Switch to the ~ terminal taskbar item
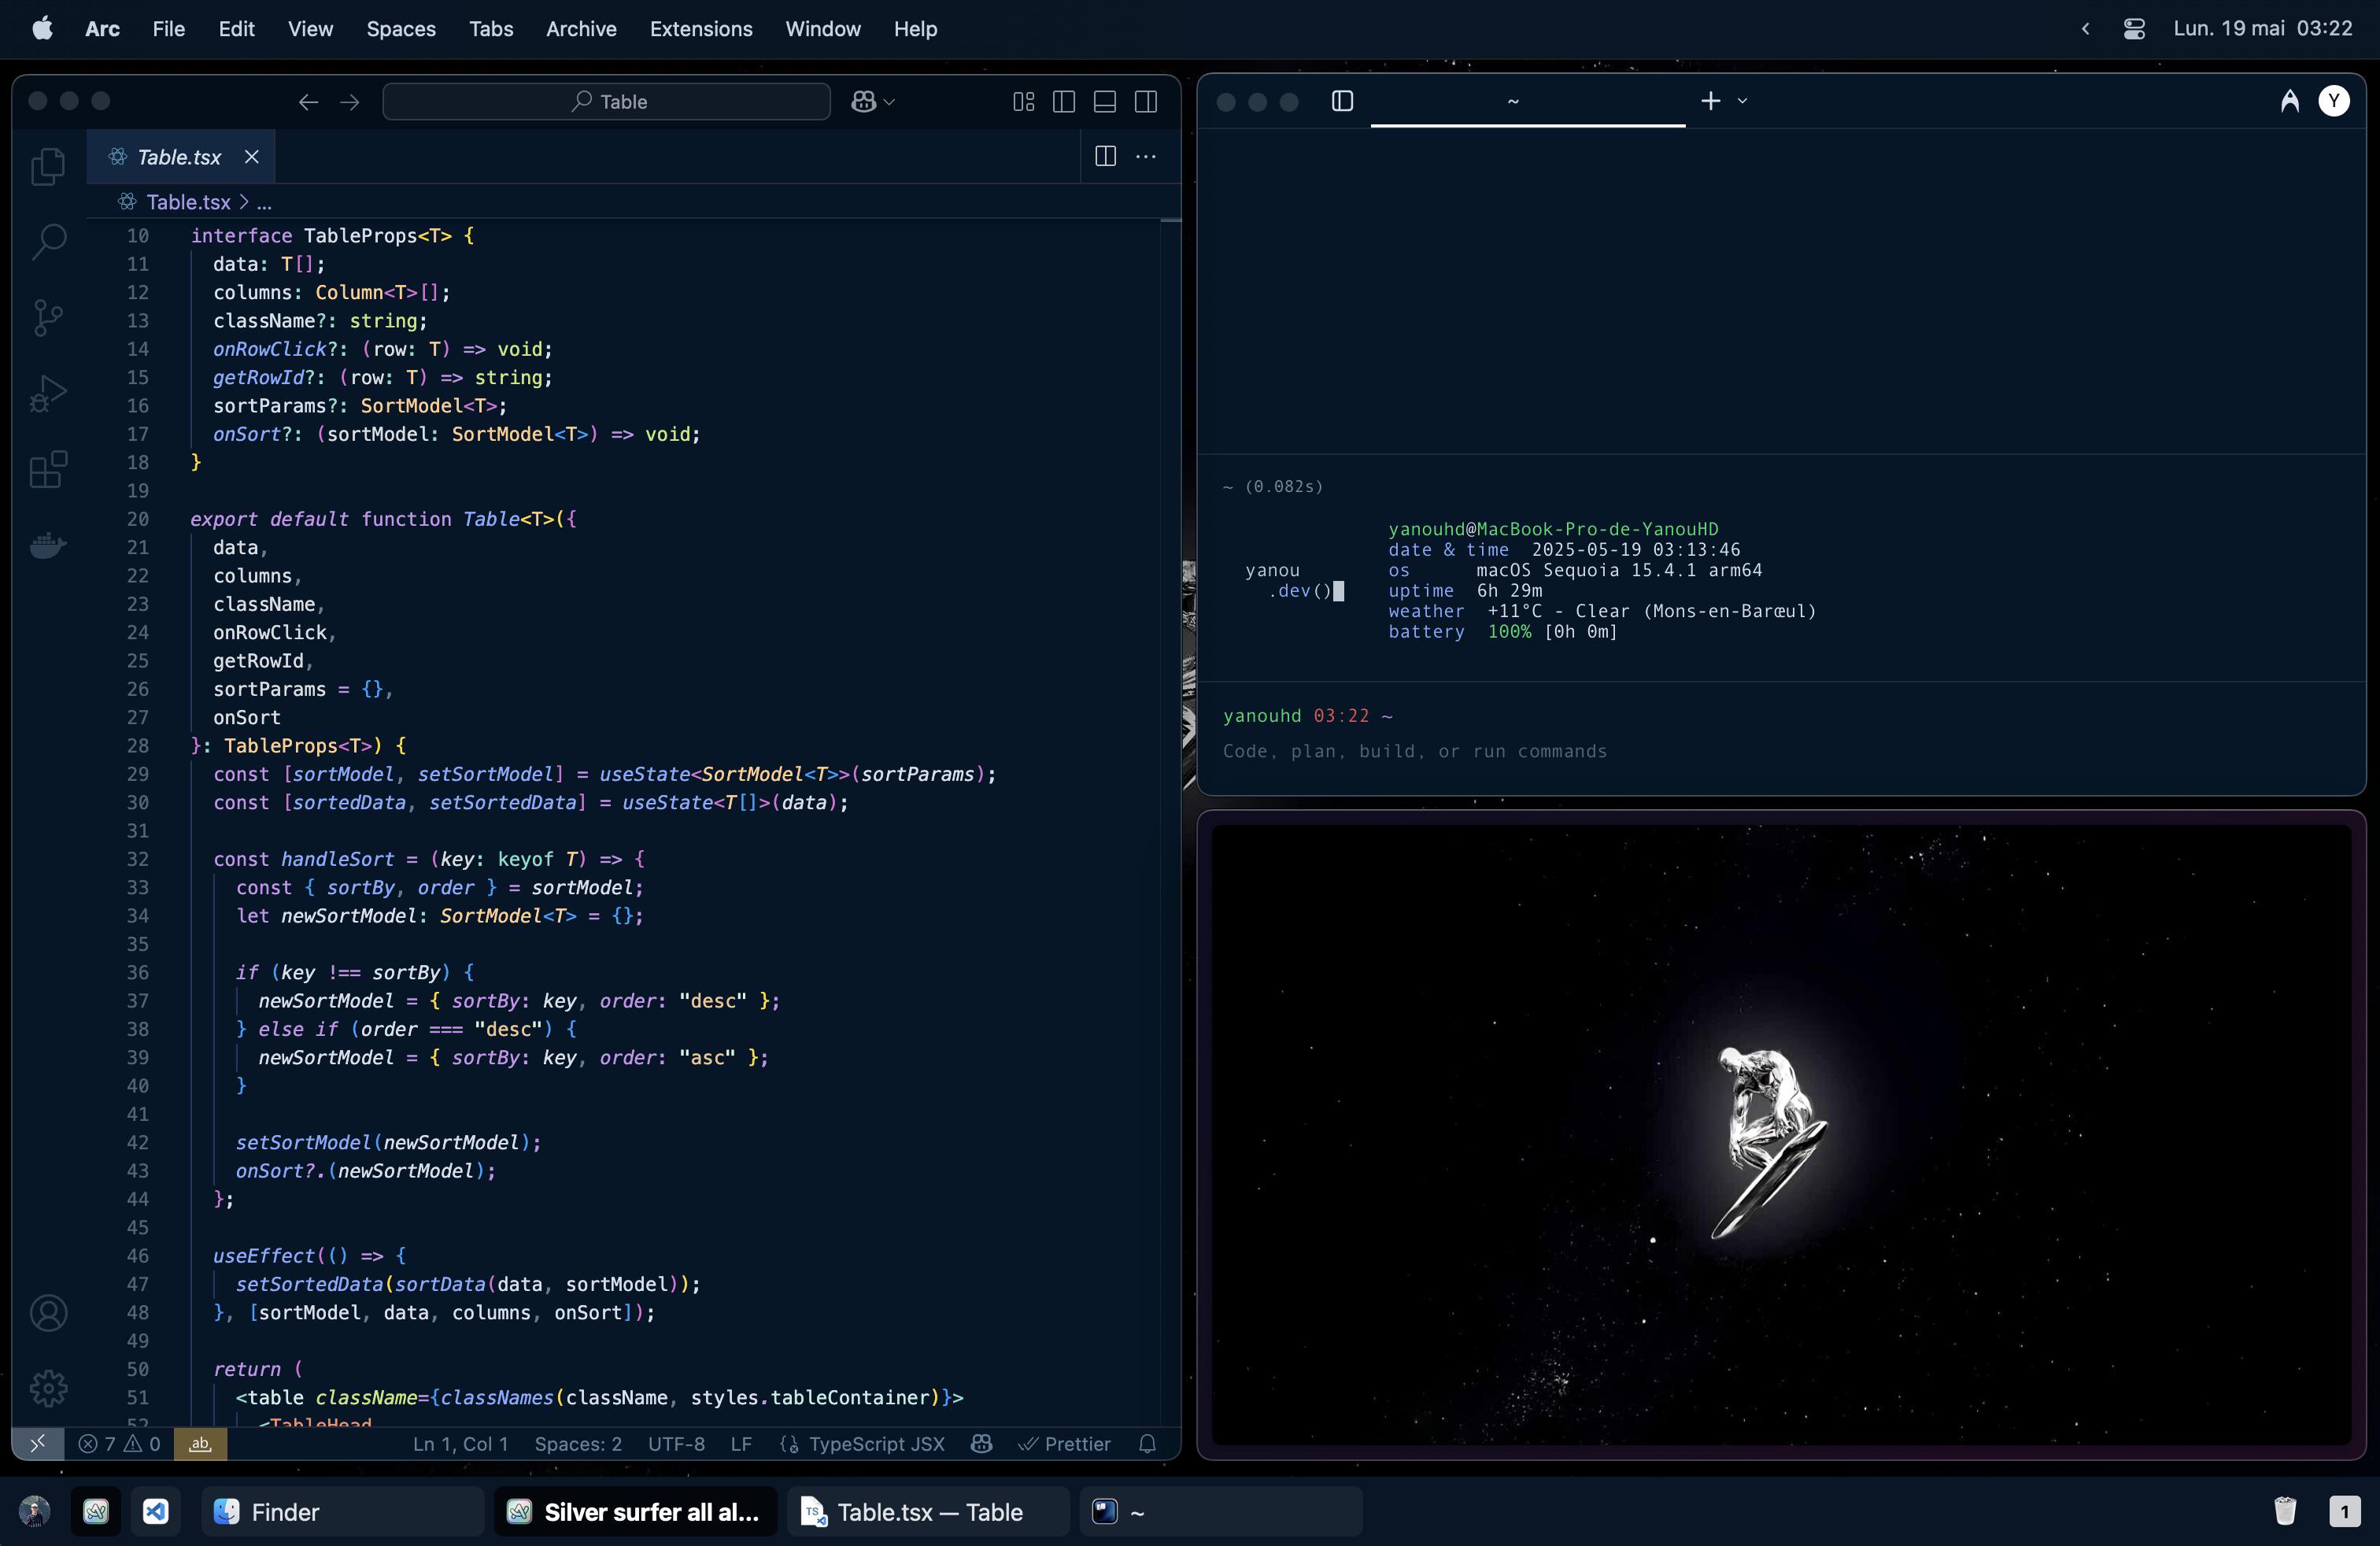The width and height of the screenshot is (2380, 1546). coord(1221,1511)
